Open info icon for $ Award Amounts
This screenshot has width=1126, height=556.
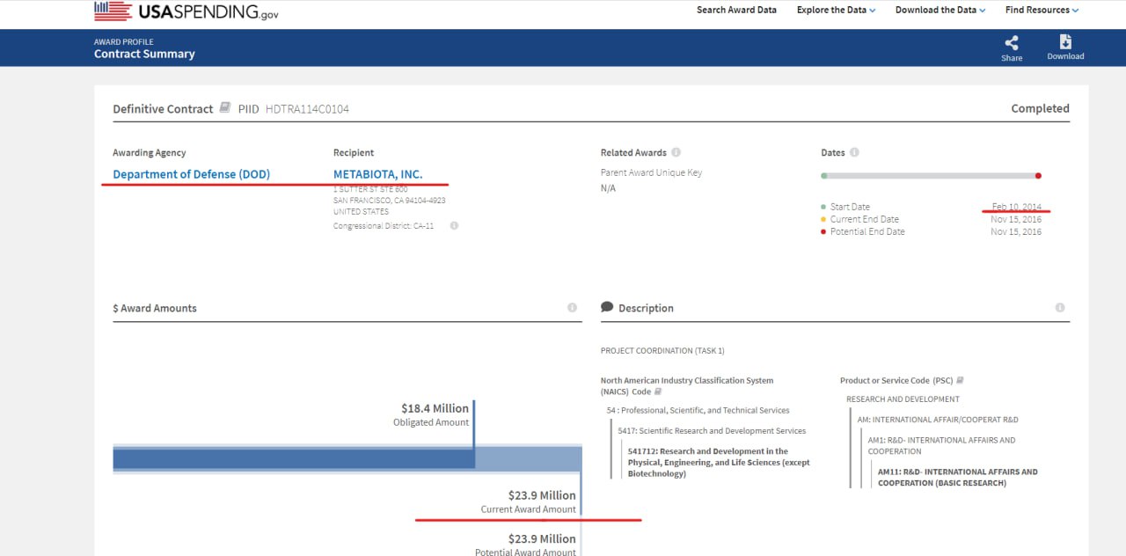[x=572, y=308]
